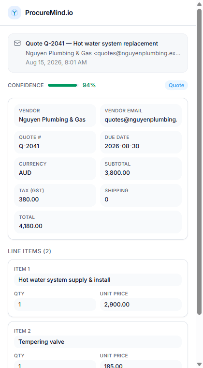The width and height of the screenshot is (203, 368).
Task: Edit the Shipping field value 0
Action: (141, 195)
